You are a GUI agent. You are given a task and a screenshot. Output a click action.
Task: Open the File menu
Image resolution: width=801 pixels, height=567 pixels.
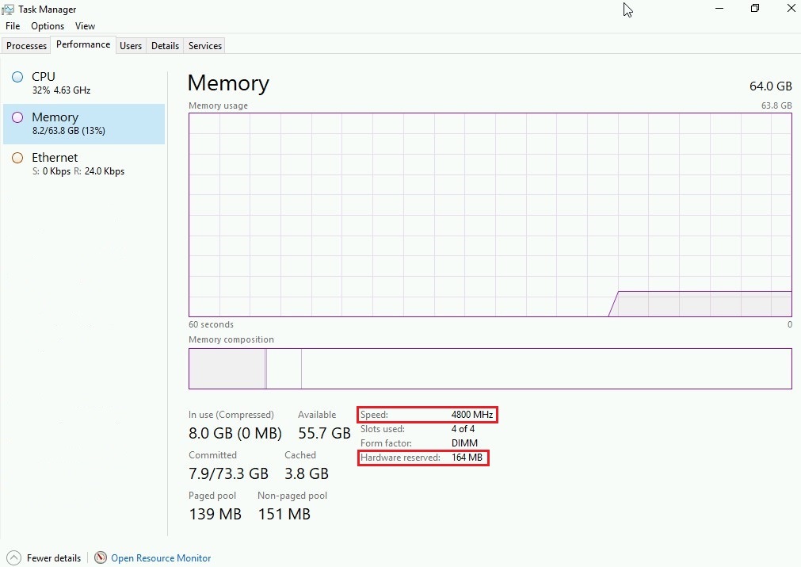[x=12, y=25]
